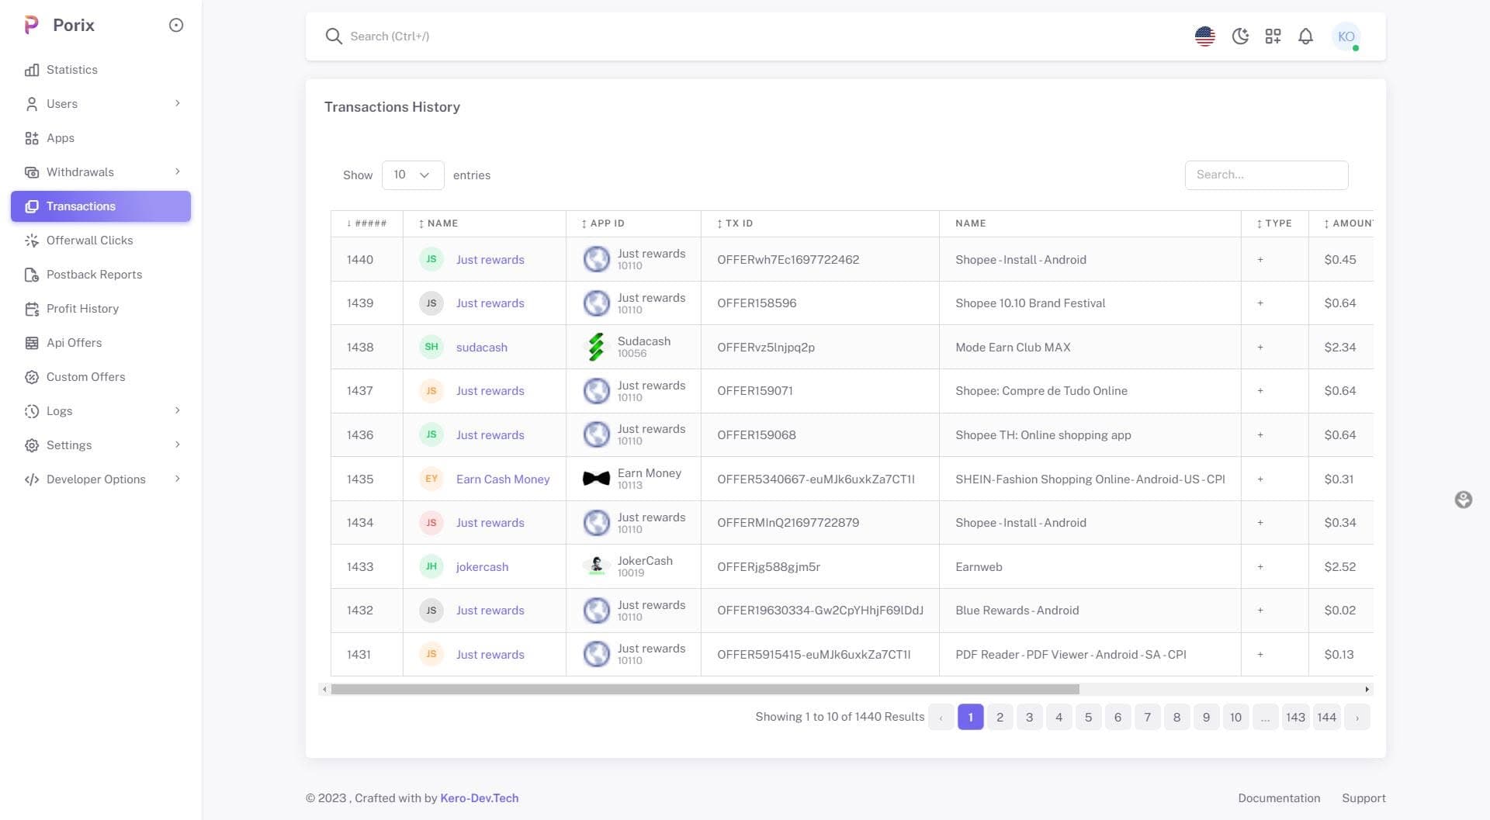Screen dimensions: 1490x820
Task: Click the Apps grid icon
Action: 32,138
